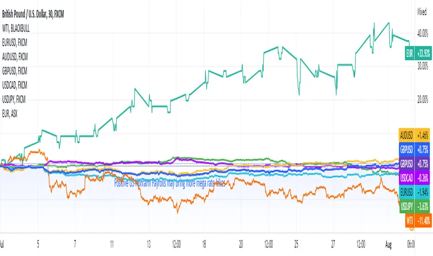Image resolution: width=433 pixels, height=256 pixels.
Task: Click the EUR +33.93% price label
Action: pyautogui.click(x=418, y=53)
